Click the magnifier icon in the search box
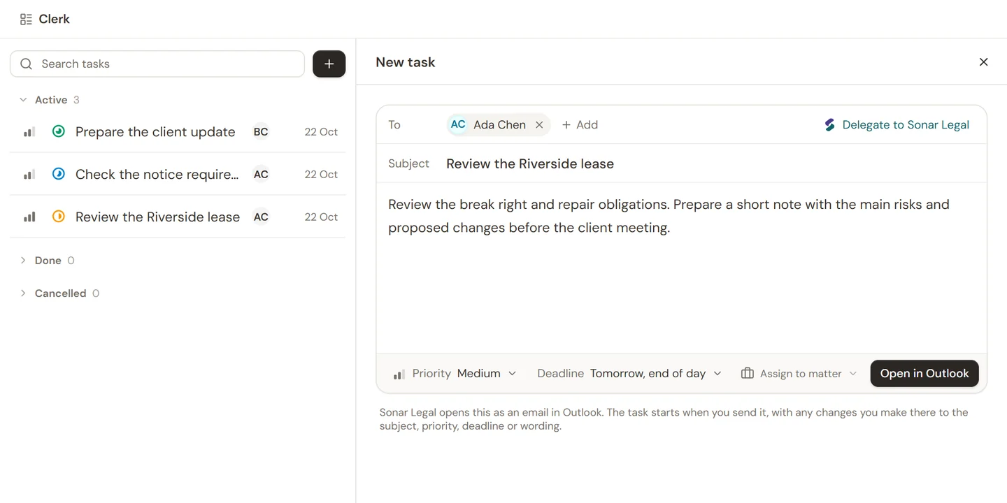Image resolution: width=1007 pixels, height=503 pixels. [x=27, y=64]
